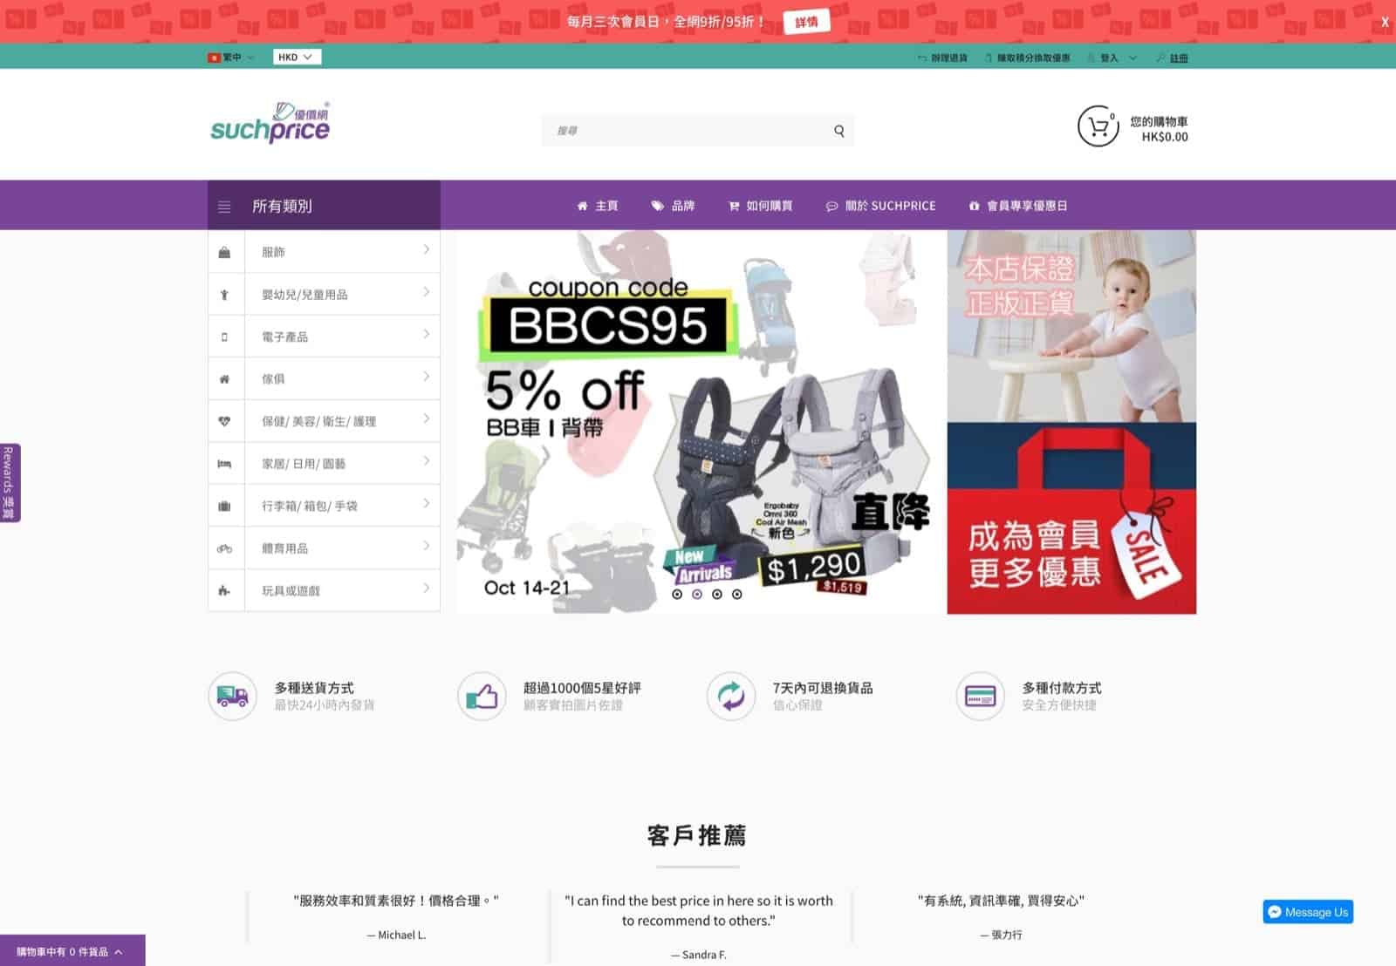This screenshot has width=1396, height=966.
Task: Click the return arrow icon beside 辦理退貨
Action: point(922,58)
